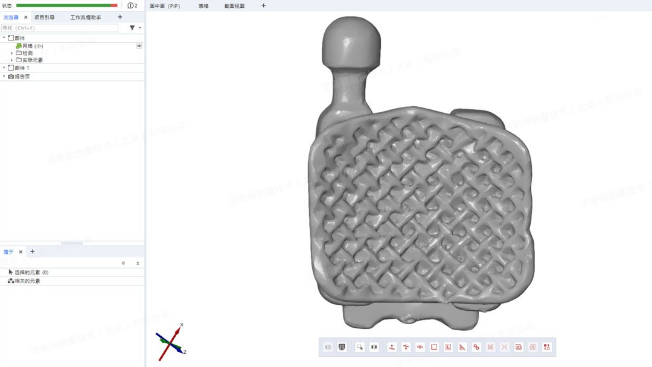Click the 3D view monitor icon
Screen dimensions: 652x367
342,347
